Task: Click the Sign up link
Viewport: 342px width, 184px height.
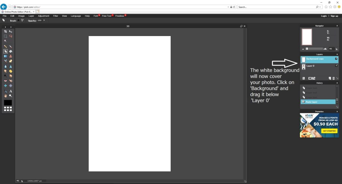Action: click(x=334, y=16)
